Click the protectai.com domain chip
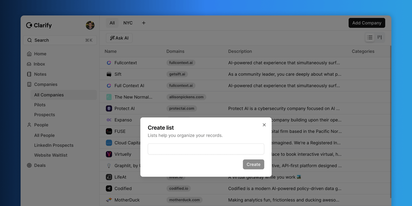Viewport: 412px width, 206px height. 182,108
